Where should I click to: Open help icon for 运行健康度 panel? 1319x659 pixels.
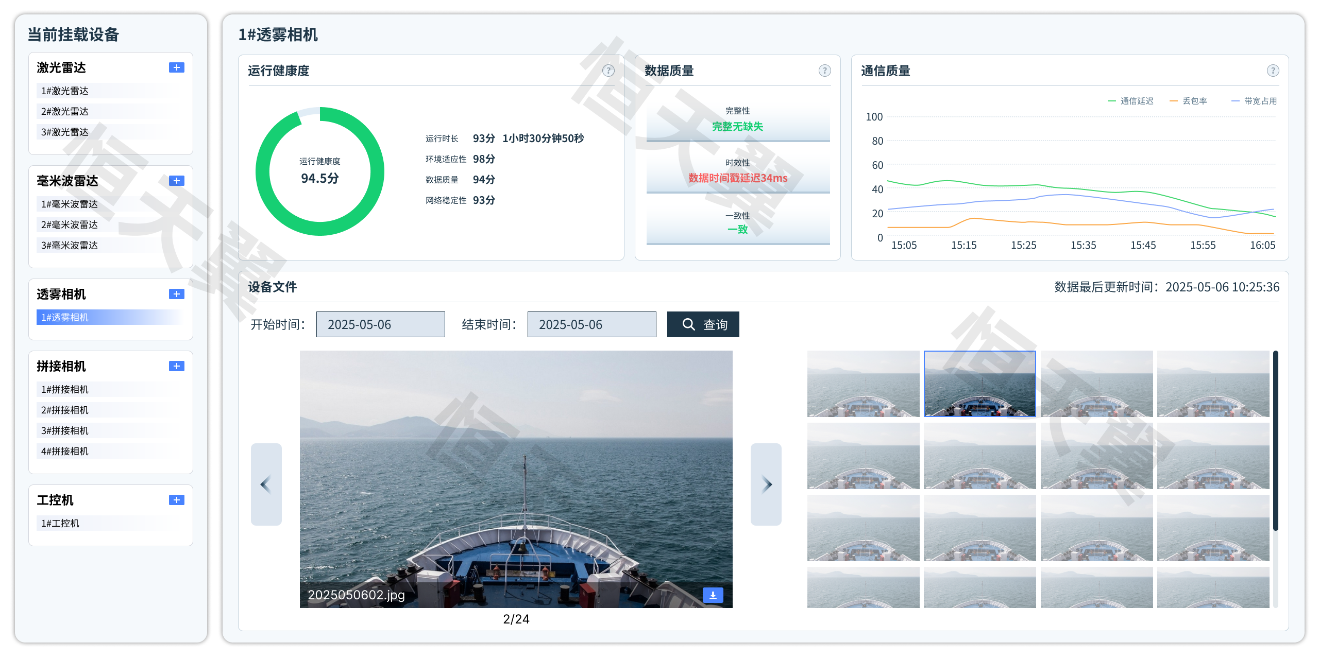608,71
